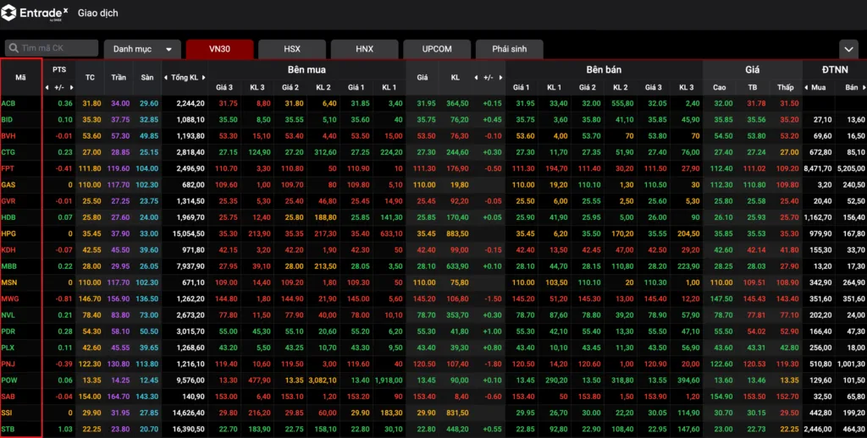Click left arrow next to Tổng KL
867x438 pixels.
(166, 78)
